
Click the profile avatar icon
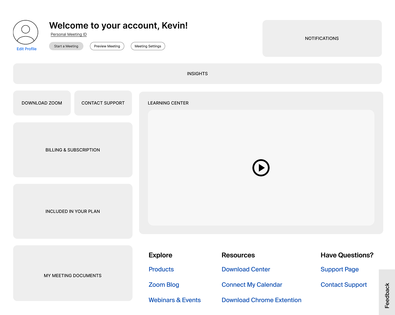click(26, 32)
